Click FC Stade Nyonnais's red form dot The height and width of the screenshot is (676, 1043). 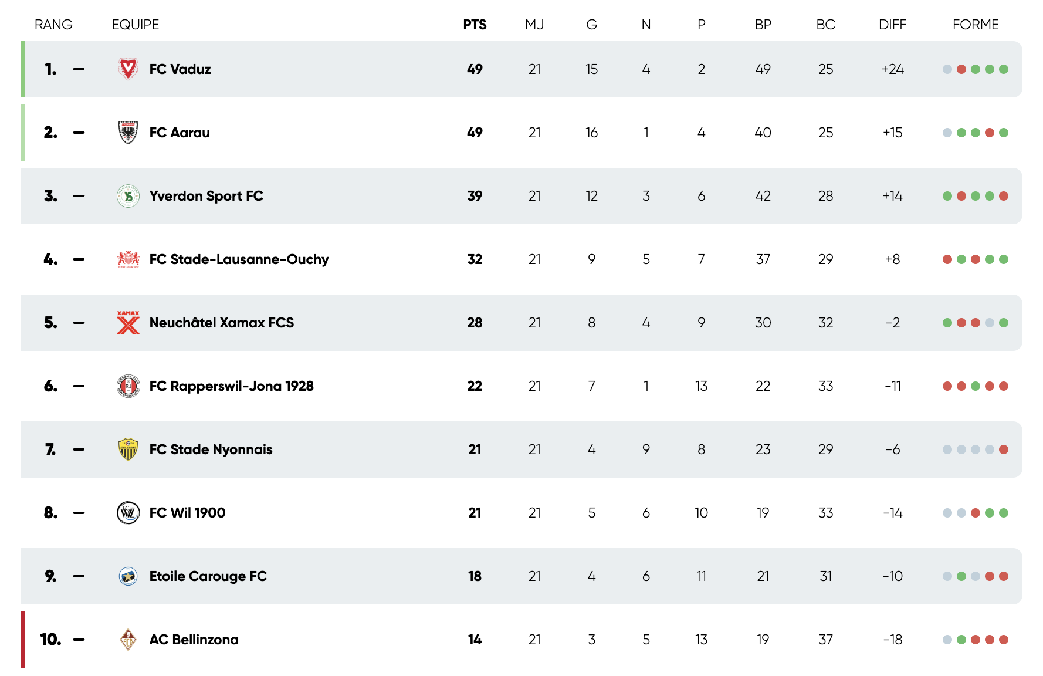[1004, 449]
